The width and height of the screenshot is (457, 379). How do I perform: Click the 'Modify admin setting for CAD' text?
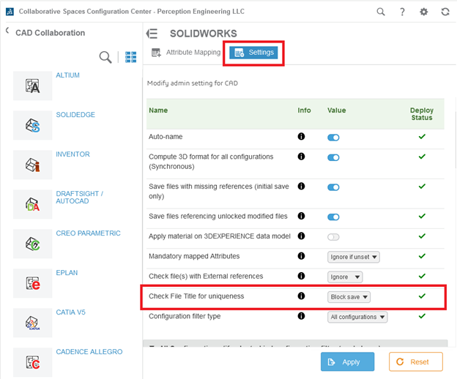[193, 83]
